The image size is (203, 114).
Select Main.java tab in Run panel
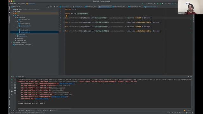pos(21,77)
